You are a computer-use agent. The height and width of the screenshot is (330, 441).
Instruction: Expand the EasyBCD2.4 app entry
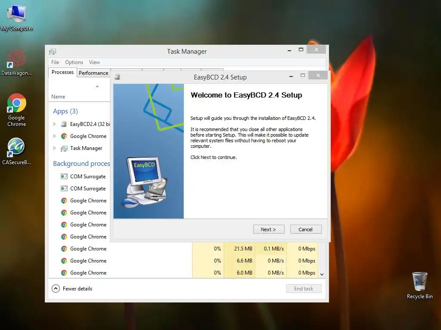(x=55, y=124)
